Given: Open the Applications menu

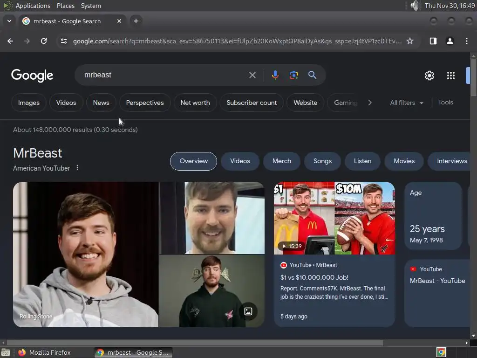Looking at the screenshot, I should 33,6.
